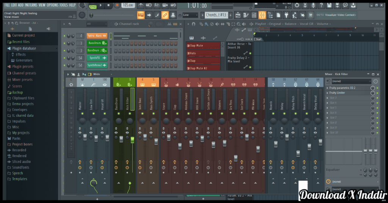Select the Clap Mute pattern in picker
Viewport: 388px width, 203px height.
click(x=203, y=45)
